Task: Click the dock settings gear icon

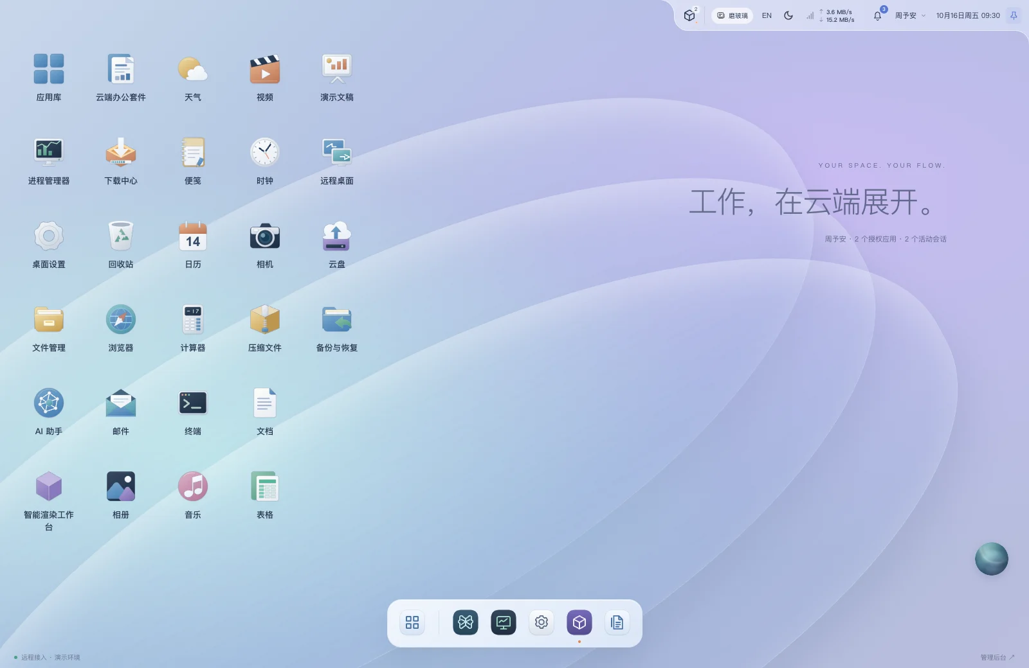Action: pyautogui.click(x=542, y=622)
